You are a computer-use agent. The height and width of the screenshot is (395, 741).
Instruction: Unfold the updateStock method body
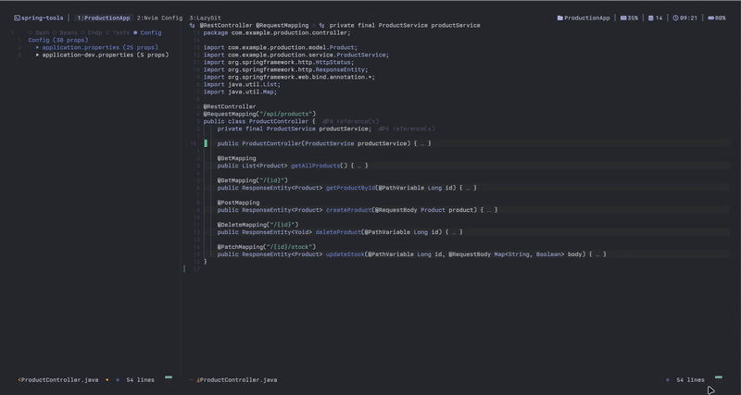click(x=597, y=254)
